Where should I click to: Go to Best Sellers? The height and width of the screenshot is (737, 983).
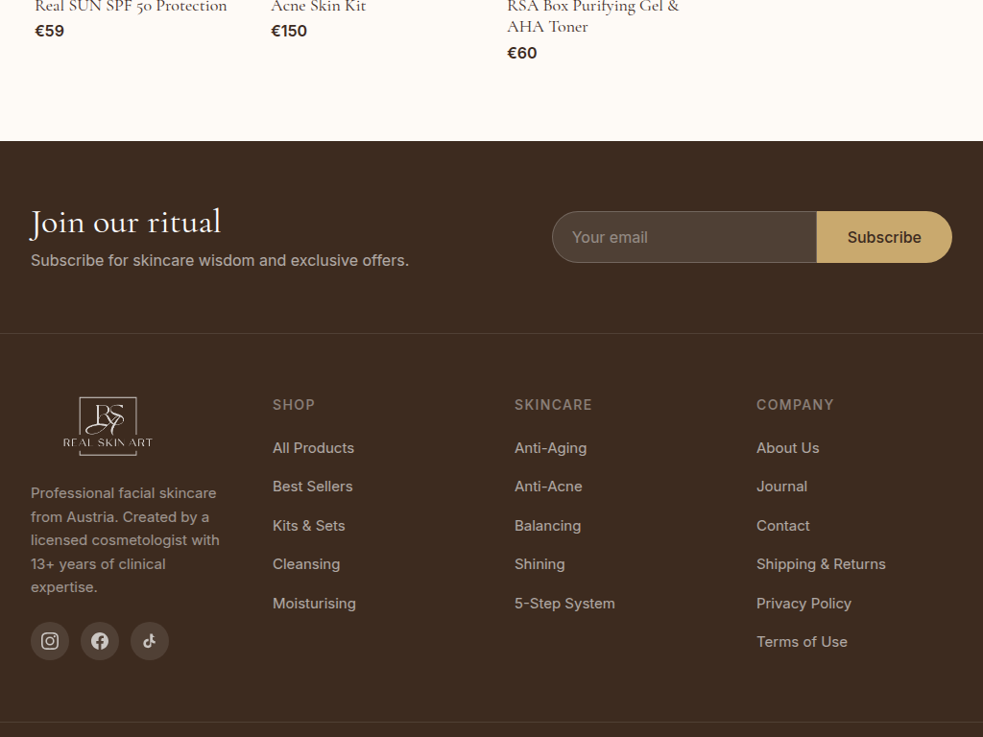312,487
